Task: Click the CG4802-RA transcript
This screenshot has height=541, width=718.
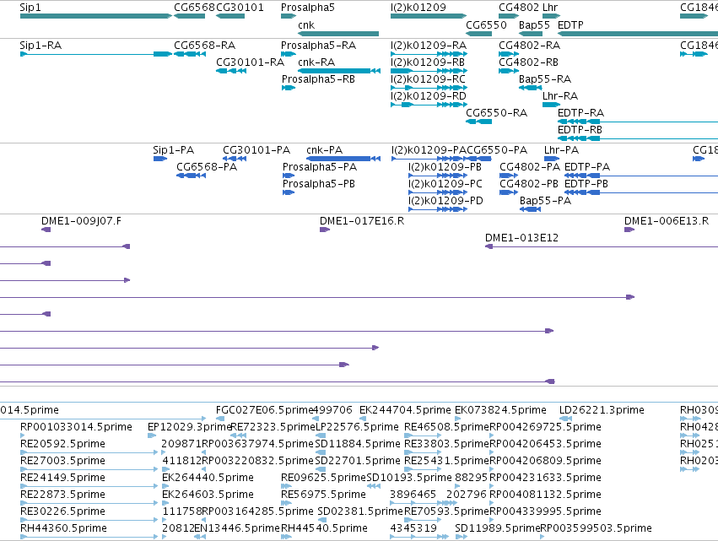Action: coord(509,54)
